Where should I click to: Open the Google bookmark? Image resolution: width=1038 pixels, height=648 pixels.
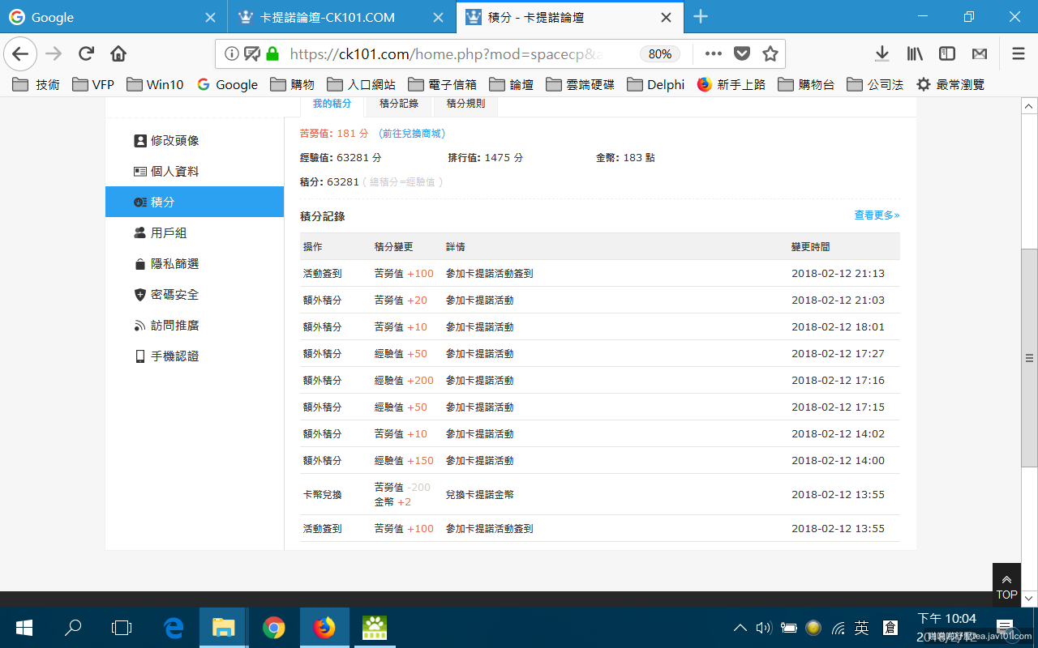[227, 84]
